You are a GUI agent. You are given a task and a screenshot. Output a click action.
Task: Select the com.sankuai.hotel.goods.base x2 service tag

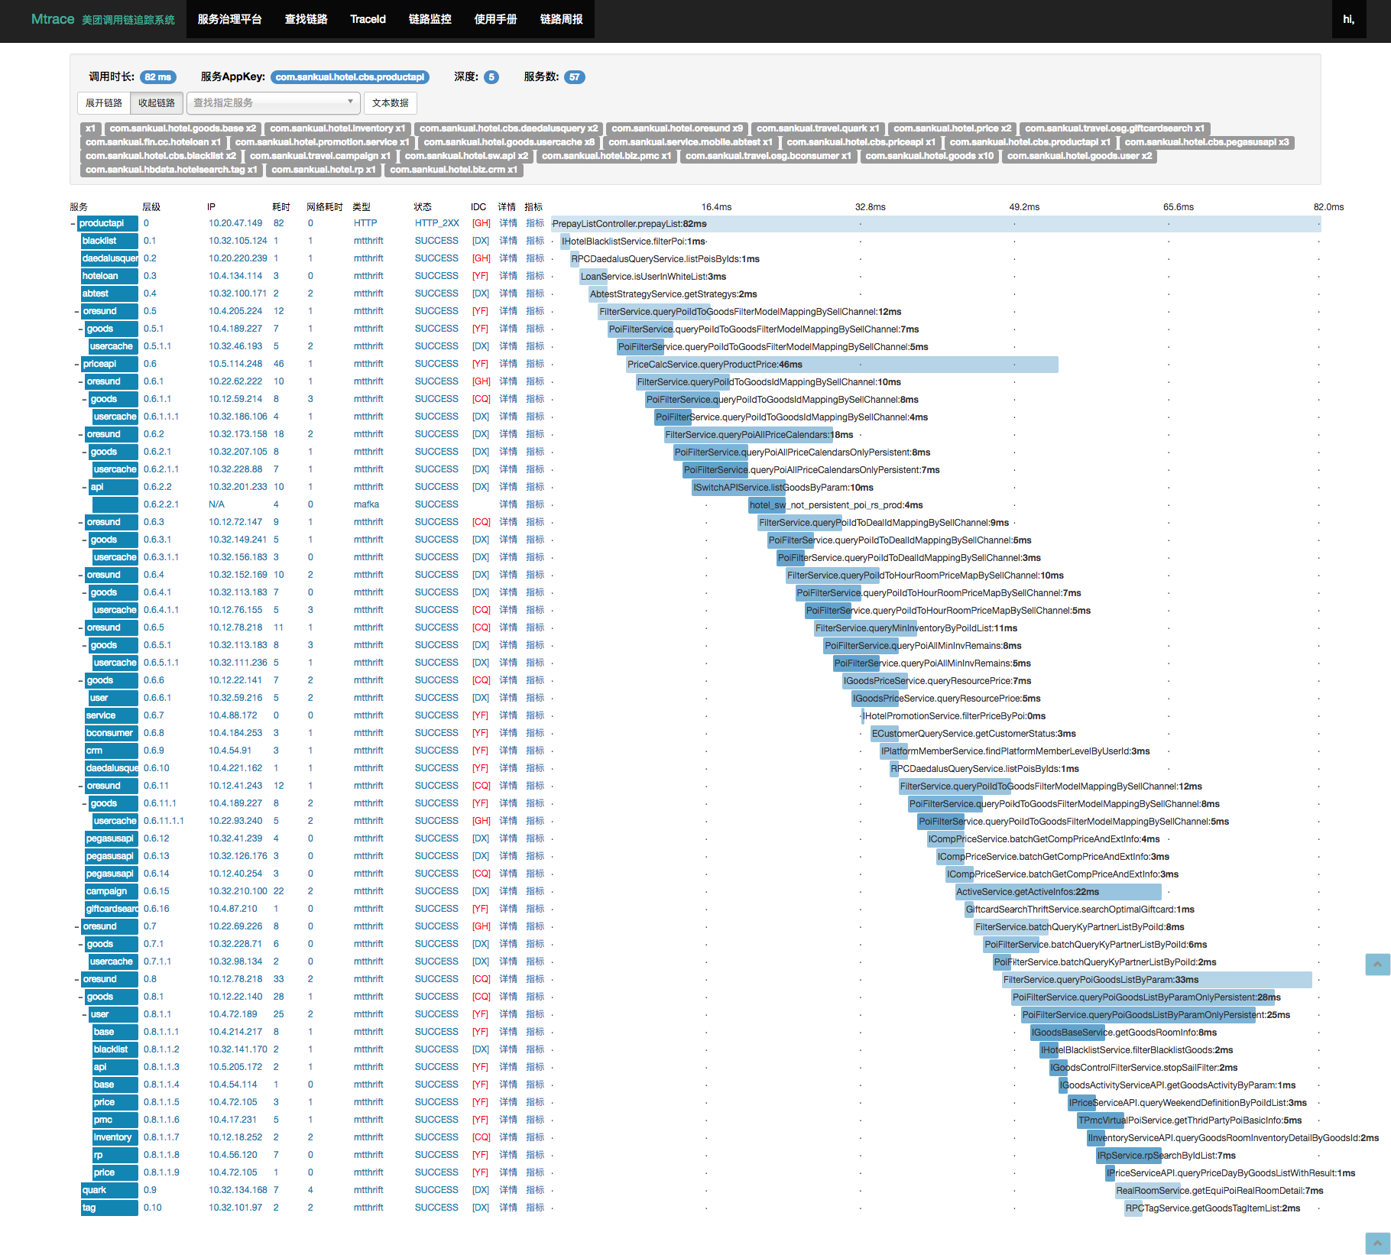[x=183, y=128]
